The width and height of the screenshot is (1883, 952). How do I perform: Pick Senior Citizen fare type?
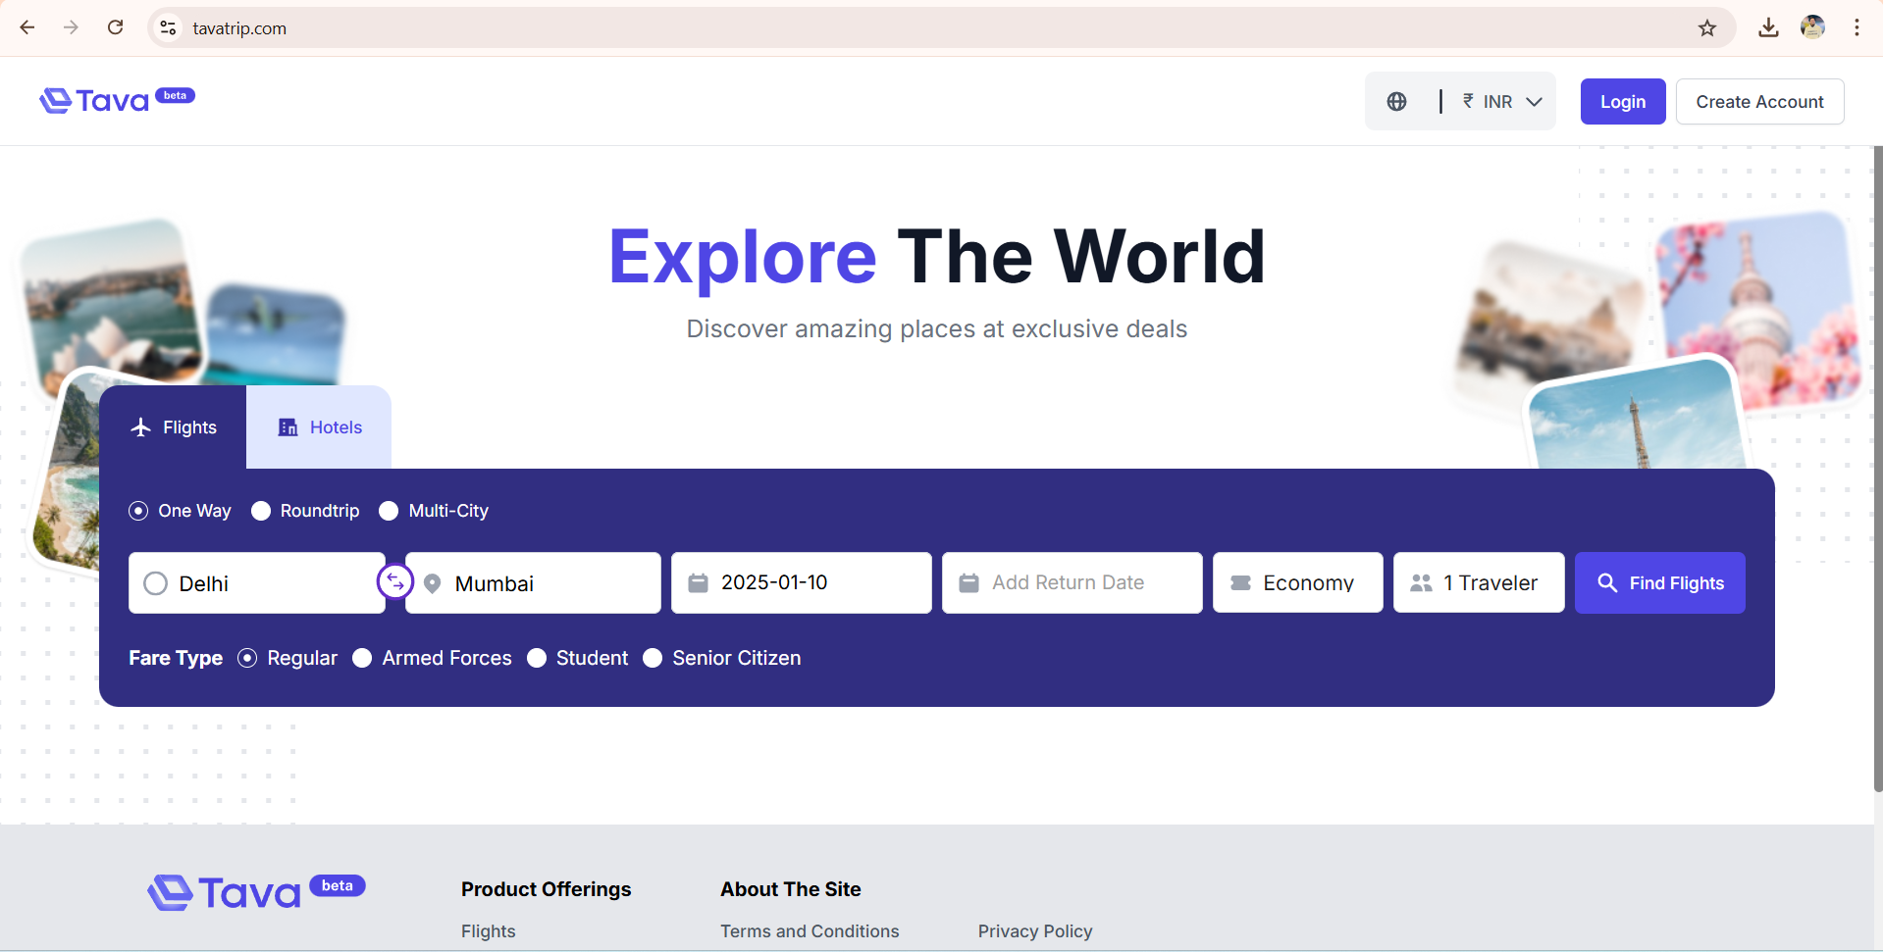tap(653, 658)
